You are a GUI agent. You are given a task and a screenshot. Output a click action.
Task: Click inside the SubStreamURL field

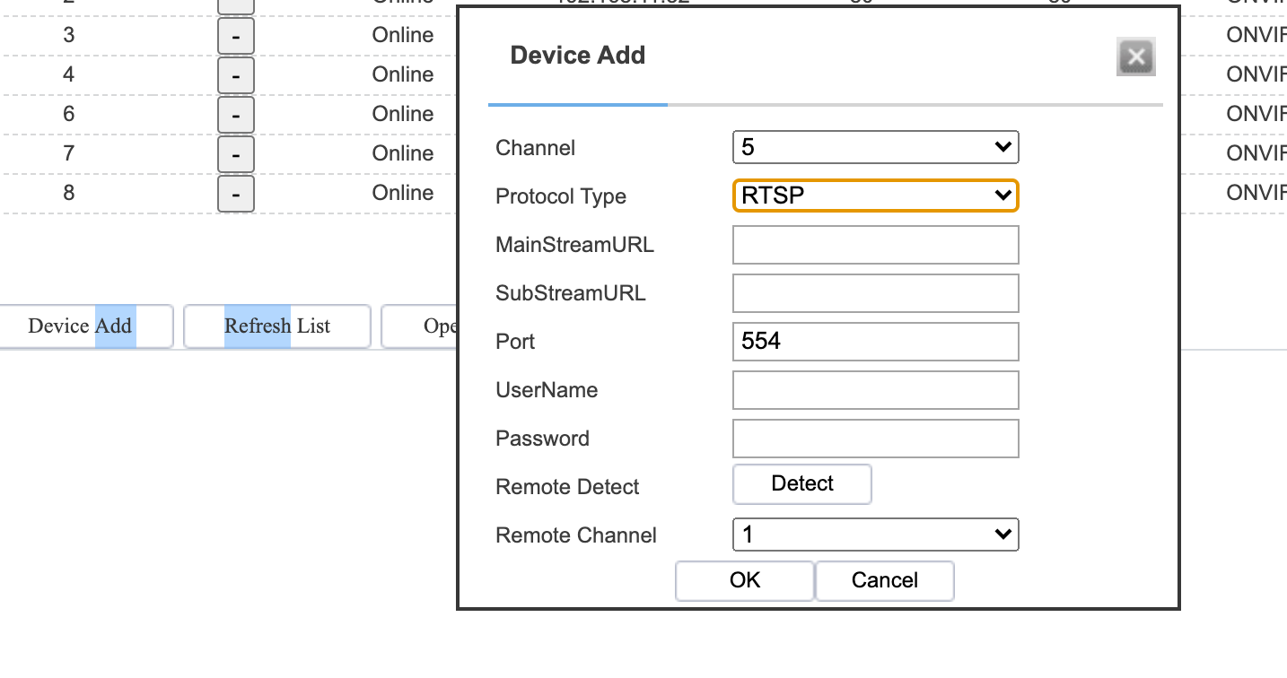click(x=875, y=292)
